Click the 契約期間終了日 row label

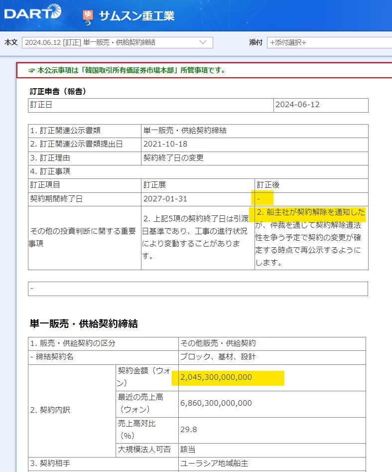click(x=56, y=199)
